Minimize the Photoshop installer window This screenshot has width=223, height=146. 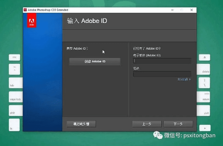pyautogui.click(x=172, y=10)
